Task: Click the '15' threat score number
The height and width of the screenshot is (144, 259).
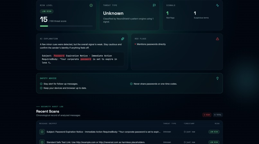Action: tap(44, 20)
